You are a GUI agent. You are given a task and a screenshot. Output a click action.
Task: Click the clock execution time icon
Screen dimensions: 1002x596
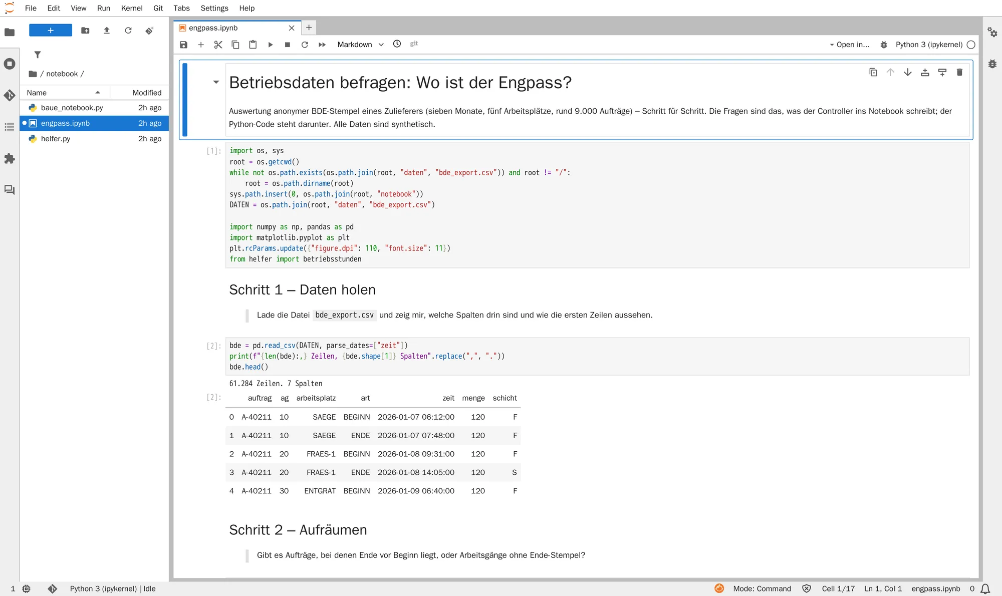click(397, 44)
